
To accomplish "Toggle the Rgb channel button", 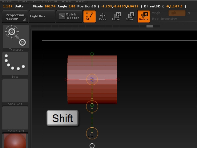I will 177,13.
